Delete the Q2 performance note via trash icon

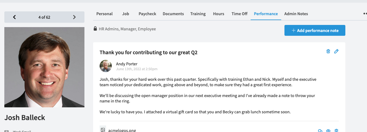coord(328,51)
